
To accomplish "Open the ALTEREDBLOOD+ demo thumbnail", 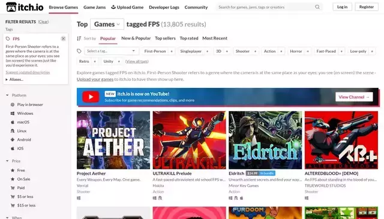I will point(341,140).
